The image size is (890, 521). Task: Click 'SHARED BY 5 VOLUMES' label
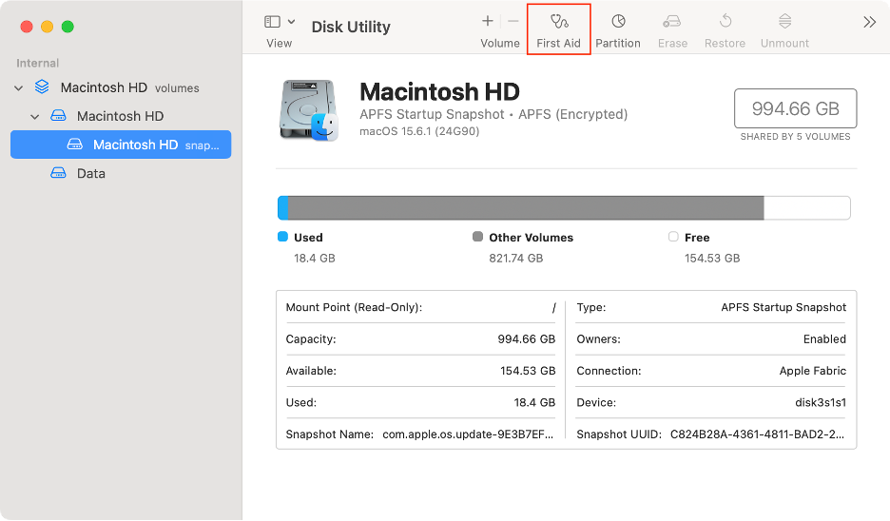point(795,137)
